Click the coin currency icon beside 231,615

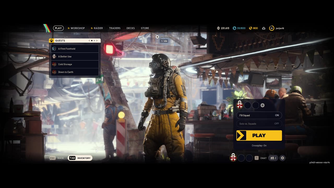tap(218, 28)
